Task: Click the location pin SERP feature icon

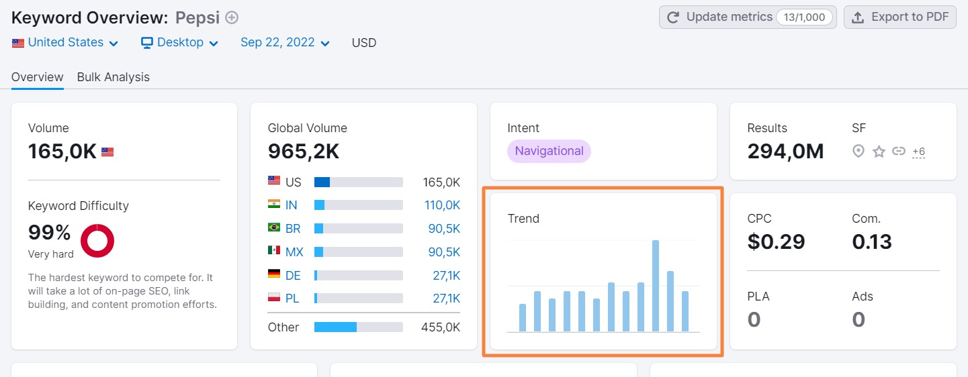Action: [x=858, y=152]
